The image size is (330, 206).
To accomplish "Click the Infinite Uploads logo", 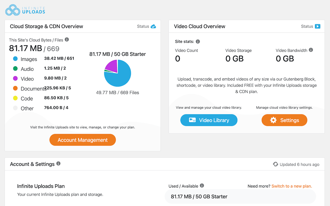I will 25,10.
